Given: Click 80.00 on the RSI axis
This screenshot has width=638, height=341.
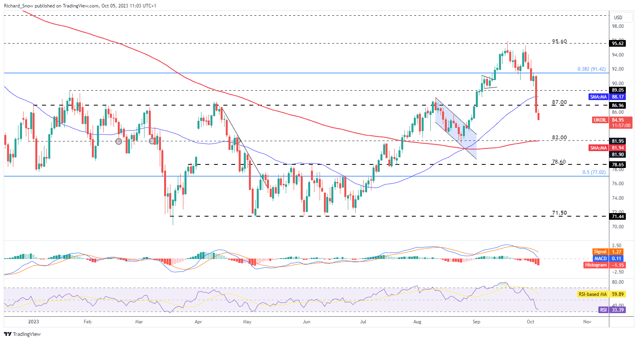Looking at the screenshot, I should click(x=618, y=282).
